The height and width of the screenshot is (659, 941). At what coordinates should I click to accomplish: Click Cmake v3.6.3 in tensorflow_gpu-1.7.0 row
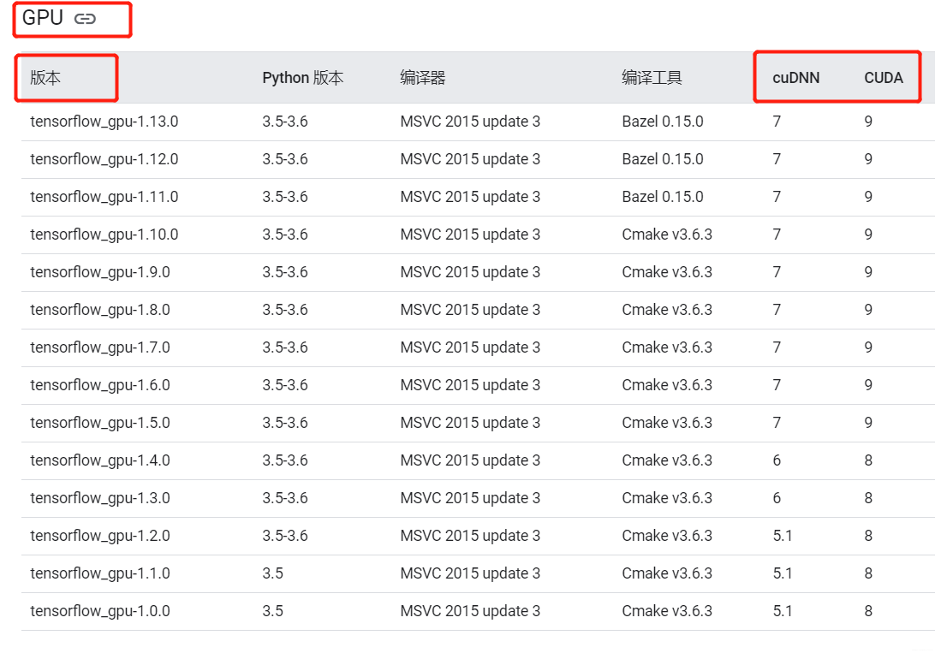pyautogui.click(x=667, y=347)
